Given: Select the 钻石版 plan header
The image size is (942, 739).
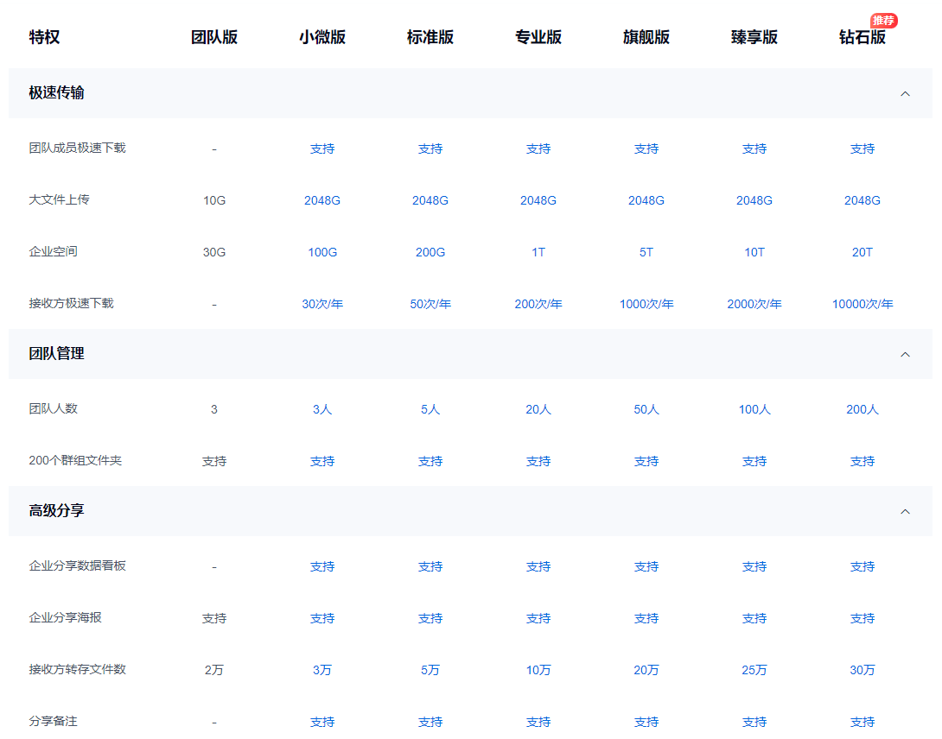Looking at the screenshot, I should click(862, 37).
